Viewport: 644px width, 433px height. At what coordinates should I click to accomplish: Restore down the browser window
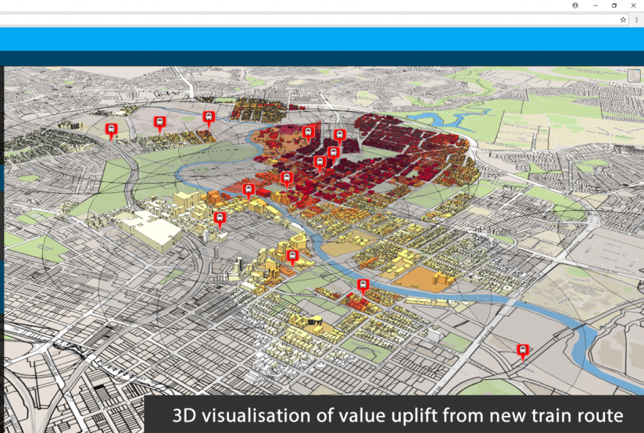click(x=614, y=5)
